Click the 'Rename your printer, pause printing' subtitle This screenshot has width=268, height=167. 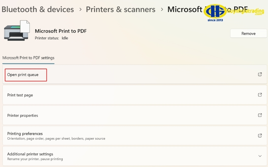click(x=35, y=159)
